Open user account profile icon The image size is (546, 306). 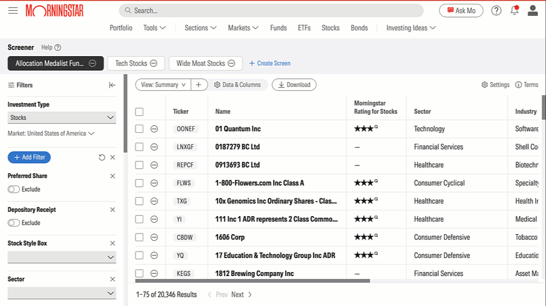click(532, 10)
